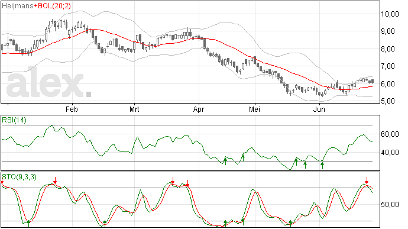Click the green STO buy arrow in early January

click(x=28, y=224)
